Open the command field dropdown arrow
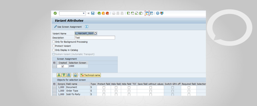257x106 pixels. (84, 13)
